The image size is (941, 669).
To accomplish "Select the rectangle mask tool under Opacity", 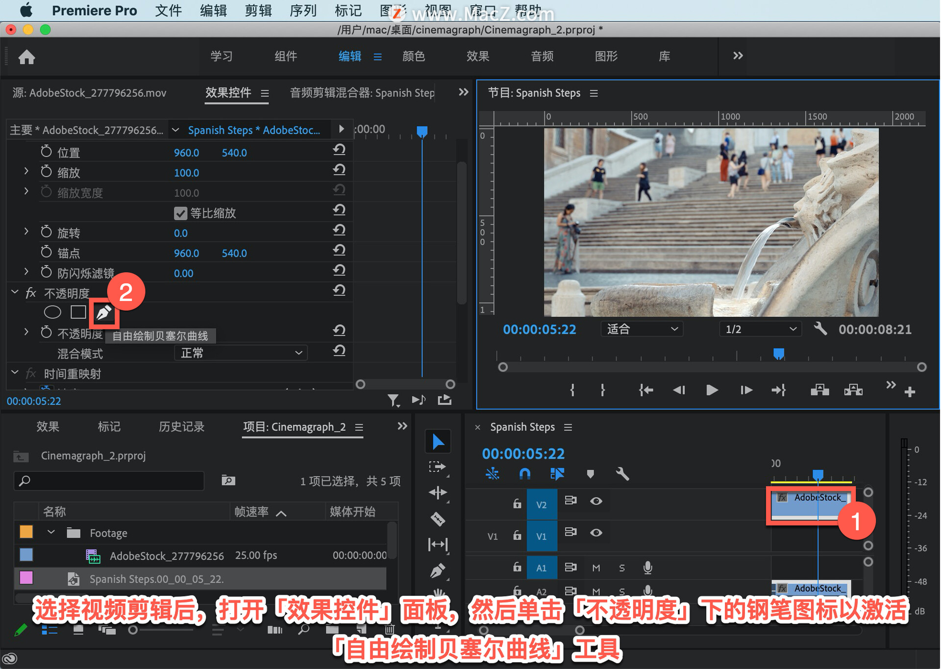I will coord(78,312).
